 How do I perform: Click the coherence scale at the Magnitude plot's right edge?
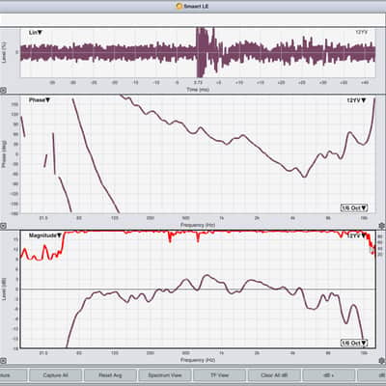380,245
